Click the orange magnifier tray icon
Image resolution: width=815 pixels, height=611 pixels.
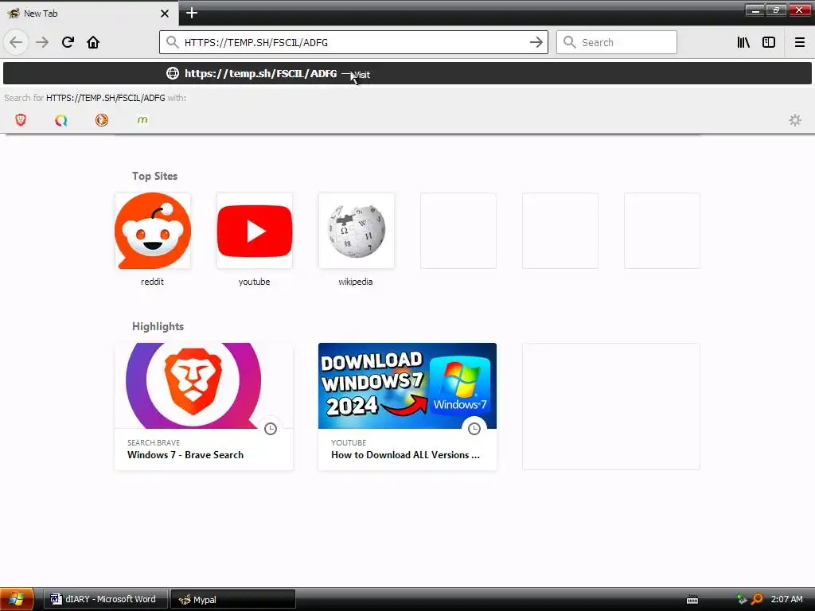[x=757, y=599]
